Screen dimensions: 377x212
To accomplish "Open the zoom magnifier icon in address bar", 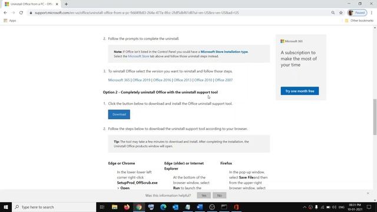I will (333, 13).
